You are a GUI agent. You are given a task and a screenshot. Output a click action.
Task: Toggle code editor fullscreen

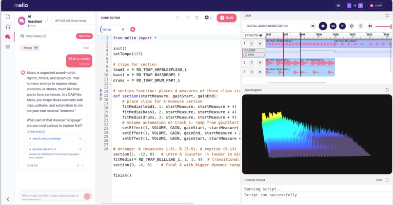click(197, 17)
